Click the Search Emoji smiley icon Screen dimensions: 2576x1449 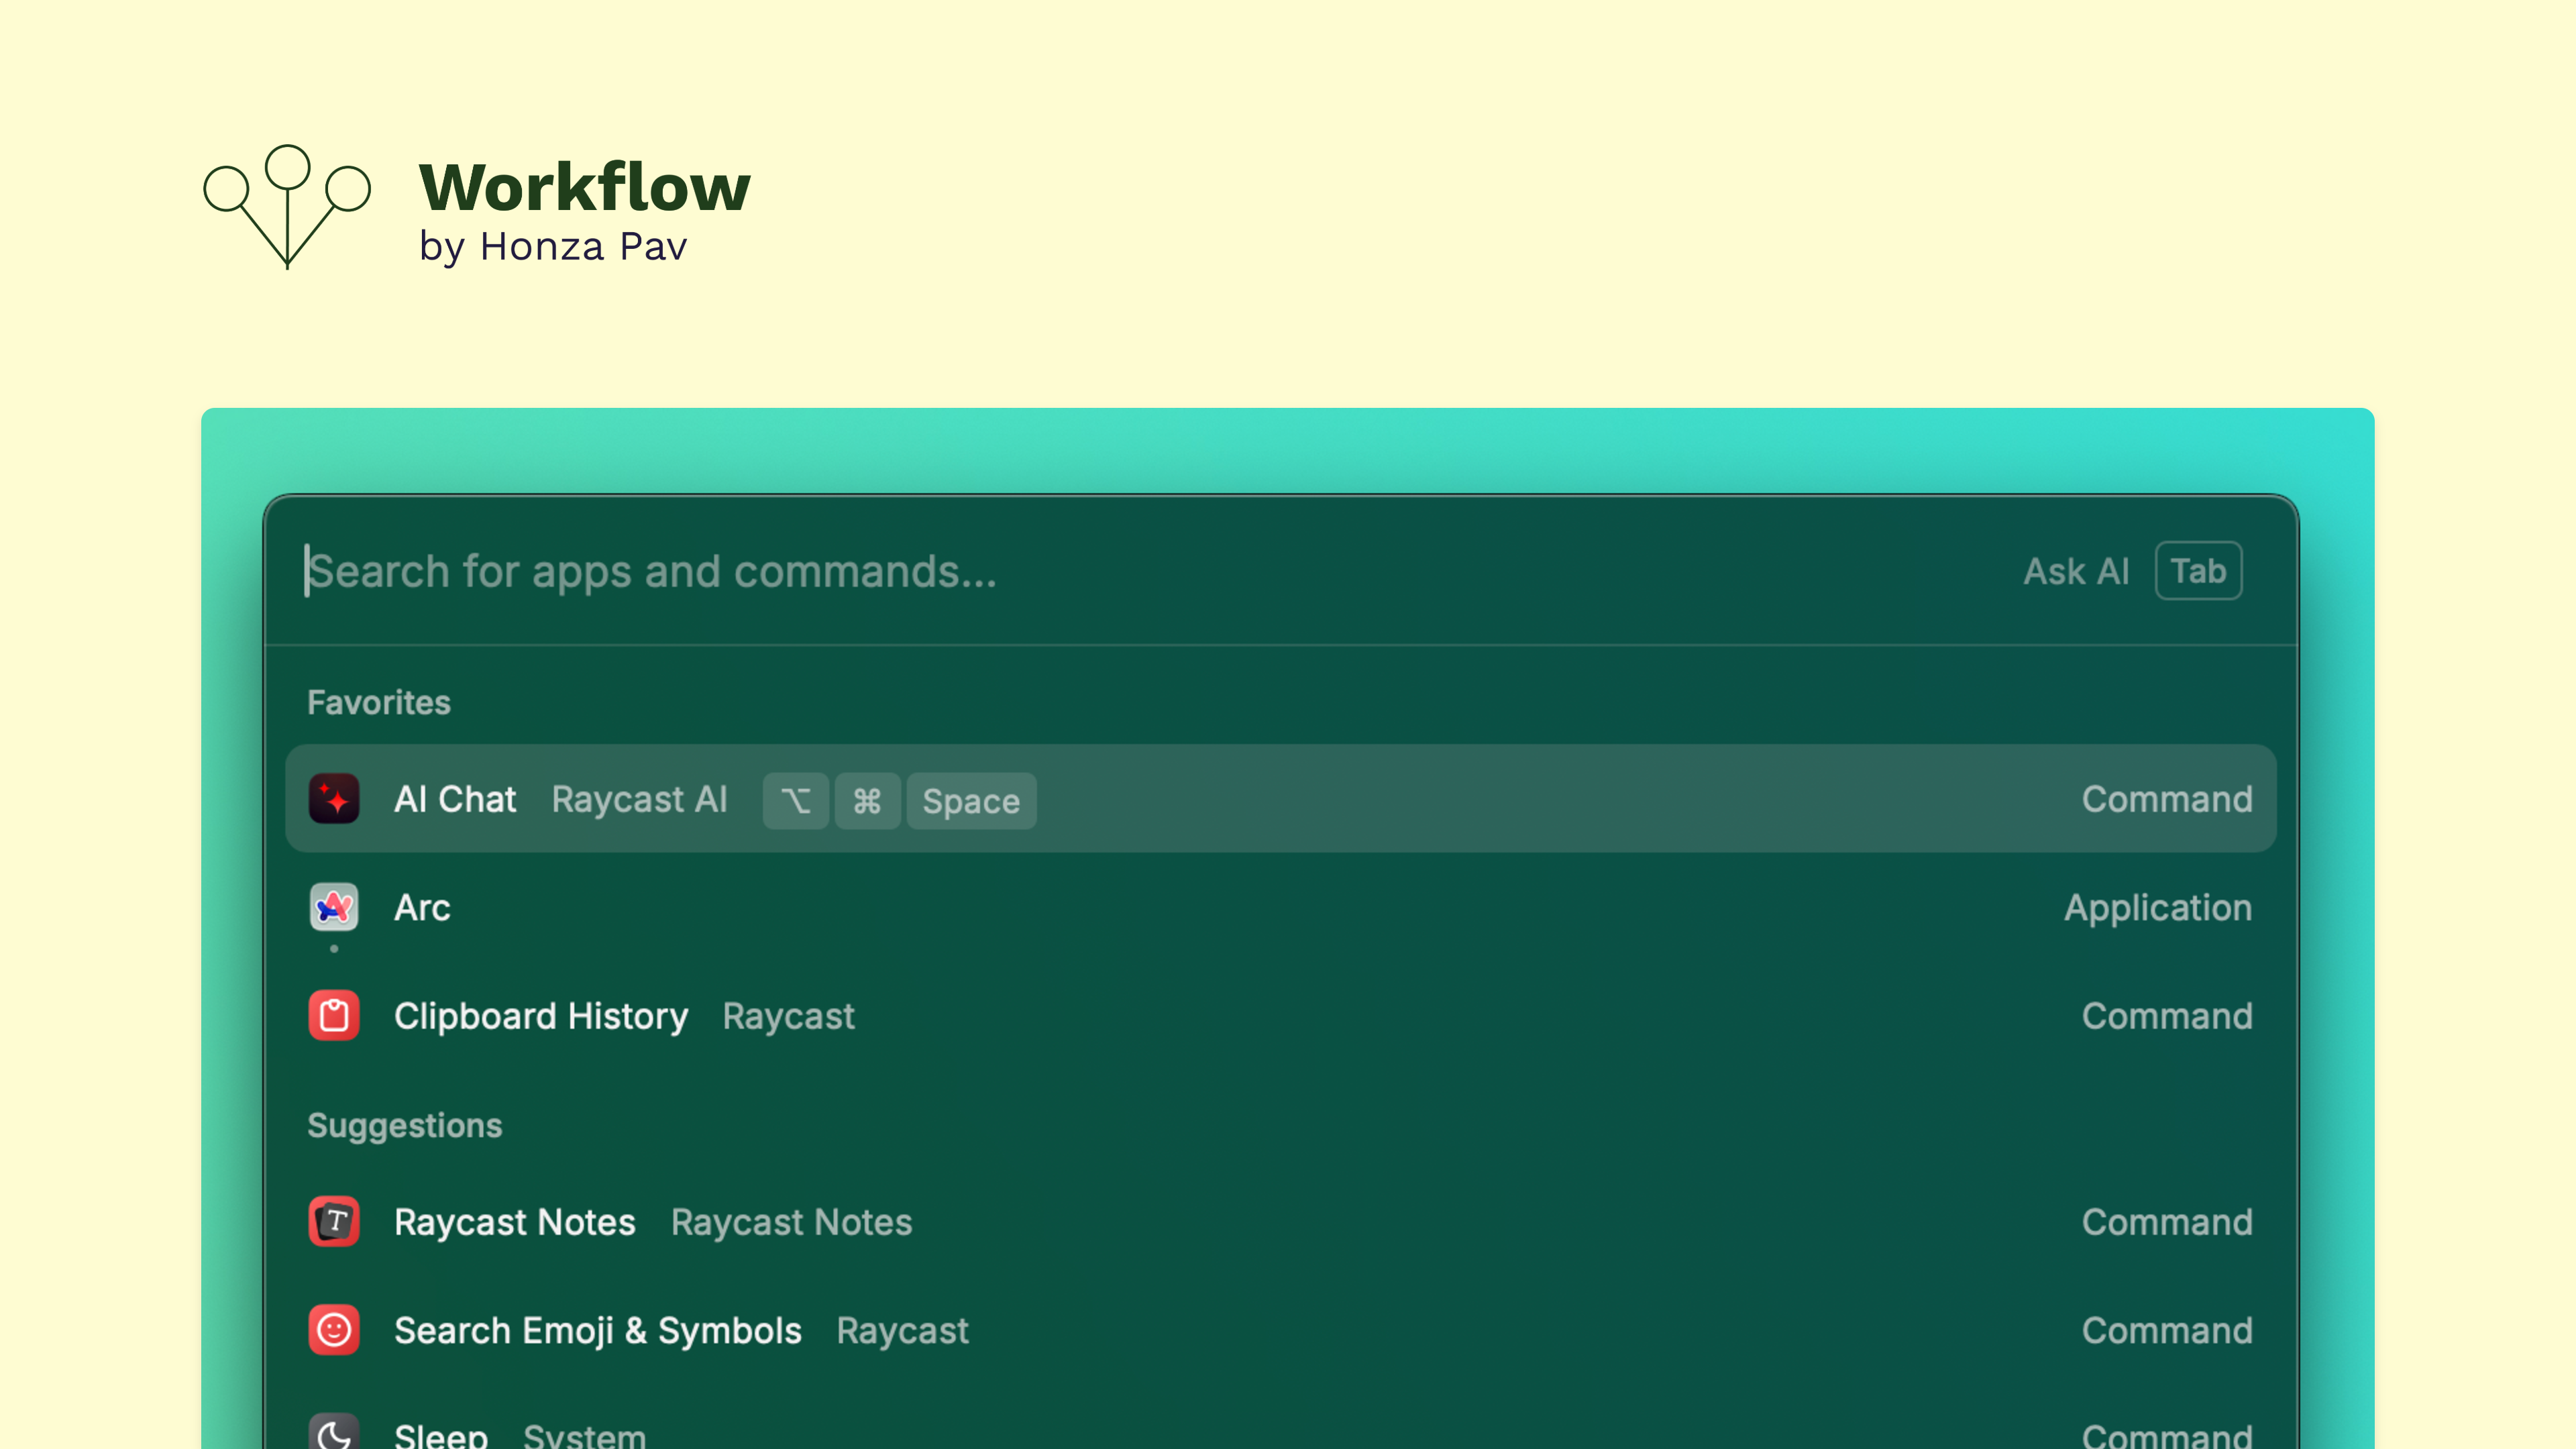point(334,1330)
